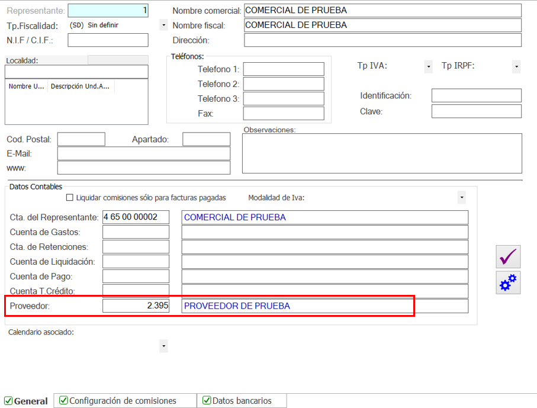This screenshot has width=537, height=408.
Task: Open the Configuración de comisiones tab
Action: coord(124,401)
